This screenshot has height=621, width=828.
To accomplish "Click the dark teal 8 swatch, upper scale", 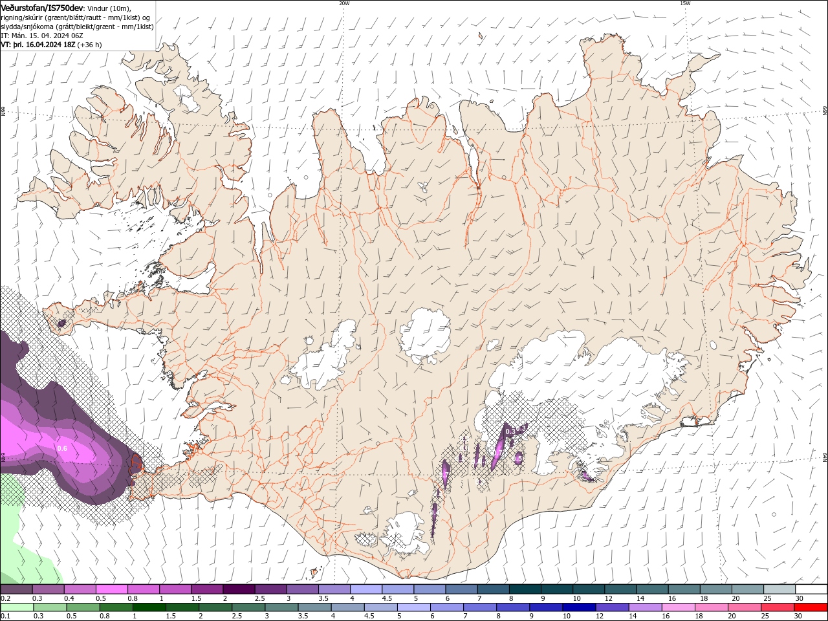I will coord(525,589).
